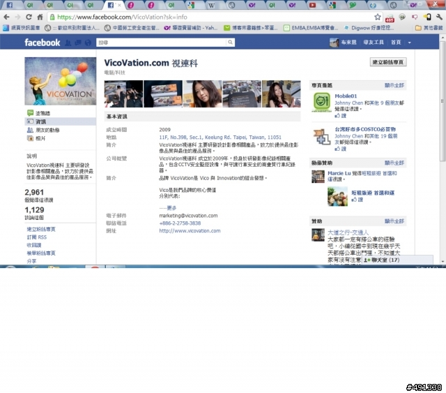The width and height of the screenshot is (446, 393).
Task: Open the Mobile01 page link
Action: [346, 96]
